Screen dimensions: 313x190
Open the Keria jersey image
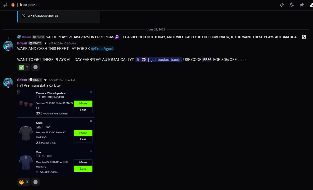26,133
